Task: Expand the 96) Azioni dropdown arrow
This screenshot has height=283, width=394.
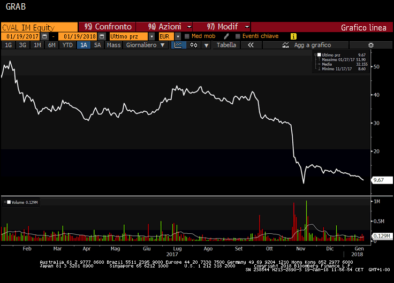Action: [x=189, y=27]
